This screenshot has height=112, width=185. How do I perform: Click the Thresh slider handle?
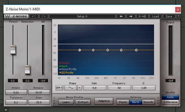click(x=13, y=50)
